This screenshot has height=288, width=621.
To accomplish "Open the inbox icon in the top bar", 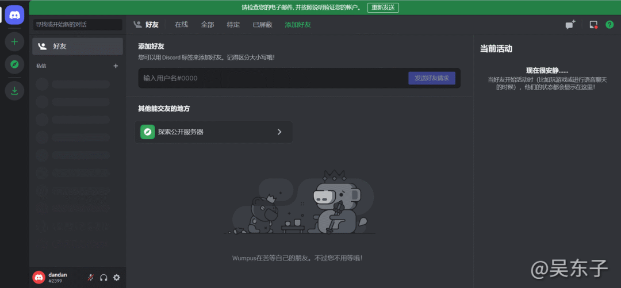I will [593, 25].
